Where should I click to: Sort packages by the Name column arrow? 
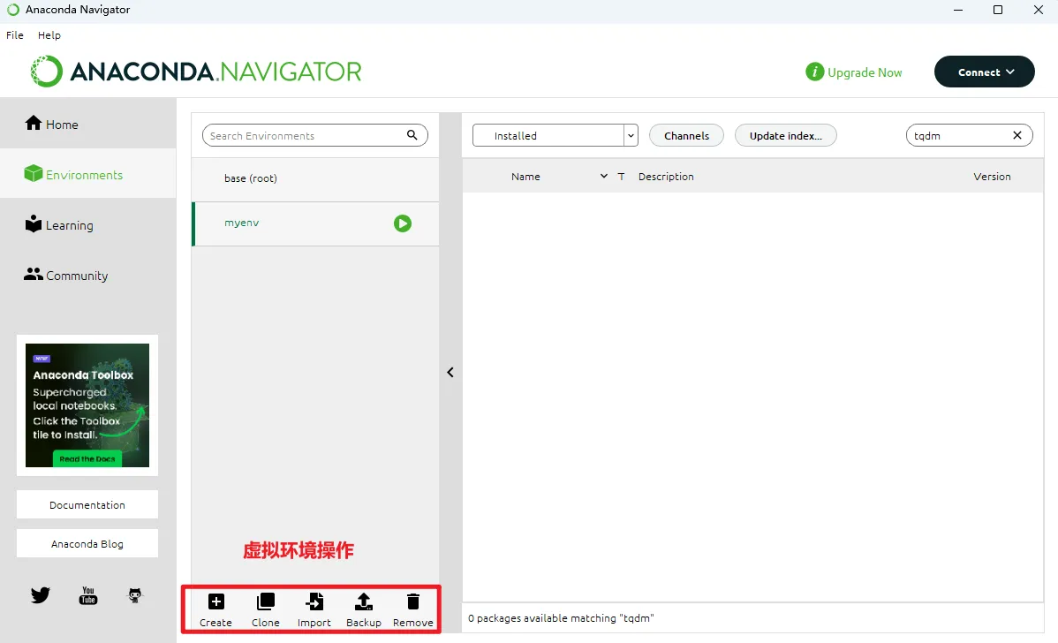coord(604,176)
